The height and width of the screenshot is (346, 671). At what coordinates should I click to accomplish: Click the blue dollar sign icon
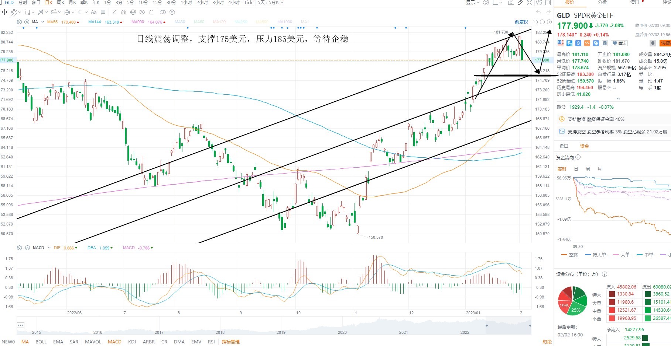coord(578,43)
